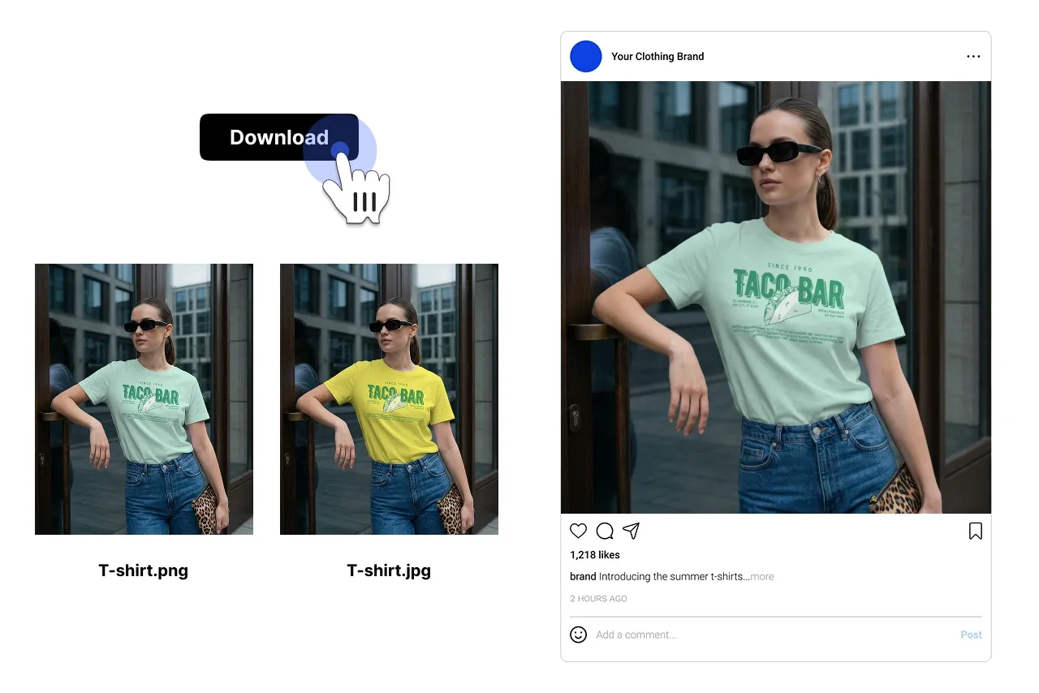Image resolution: width=1039 pixels, height=693 pixels.
Task: Click the Taco Bar shirt photo in the post
Action: (775, 296)
